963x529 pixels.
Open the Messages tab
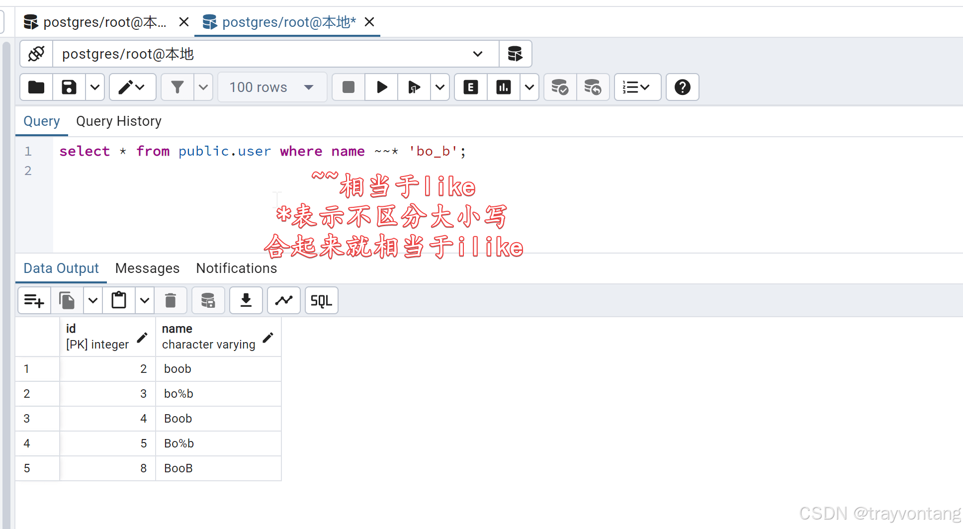pyautogui.click(x=147, y=268)
